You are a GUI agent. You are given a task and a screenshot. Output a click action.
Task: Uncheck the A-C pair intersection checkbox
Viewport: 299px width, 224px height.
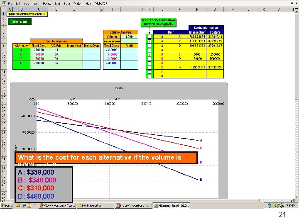(149, 41)
